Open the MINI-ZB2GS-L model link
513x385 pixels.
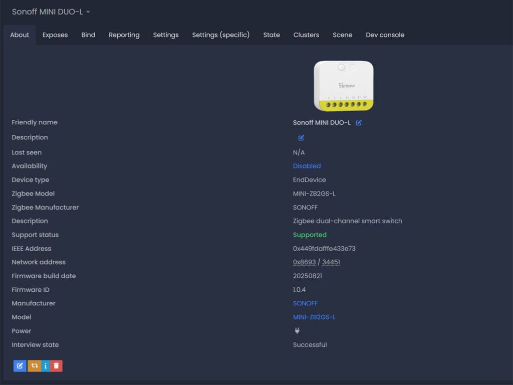click(314, 317)
